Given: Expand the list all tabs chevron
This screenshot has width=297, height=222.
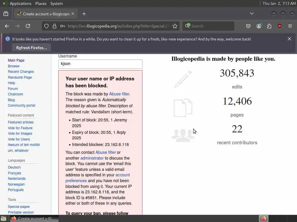Looking at the screenshot, I should pos(252,14).
